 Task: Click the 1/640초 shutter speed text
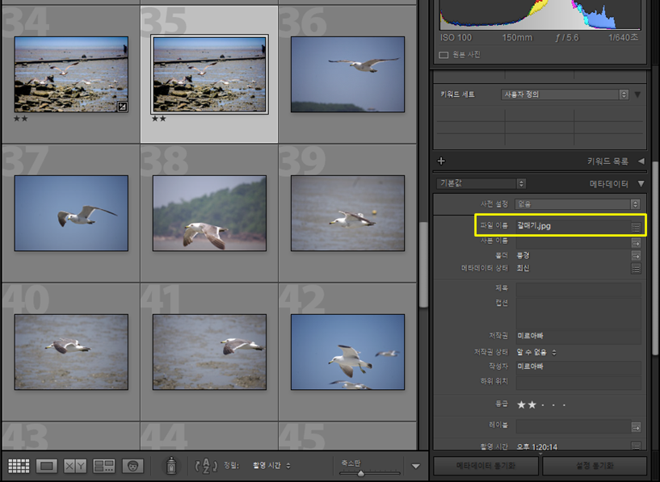[624, 38]
